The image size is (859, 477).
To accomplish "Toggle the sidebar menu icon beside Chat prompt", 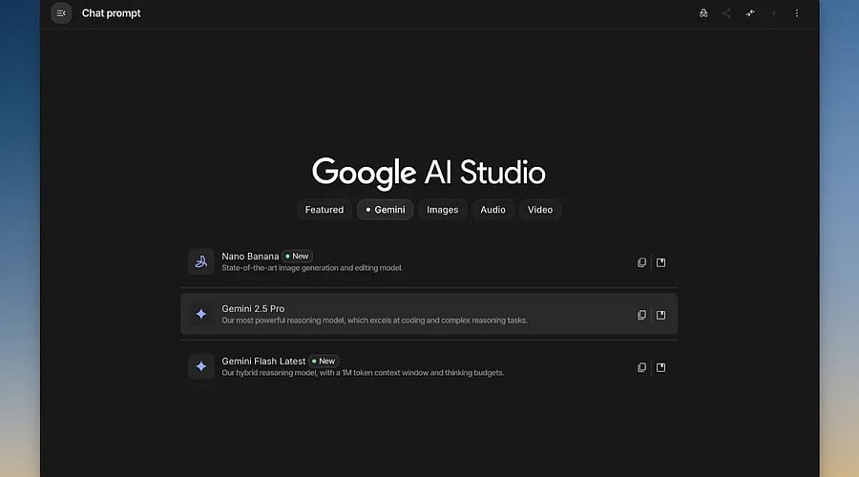I will click(x=61, y=13).
